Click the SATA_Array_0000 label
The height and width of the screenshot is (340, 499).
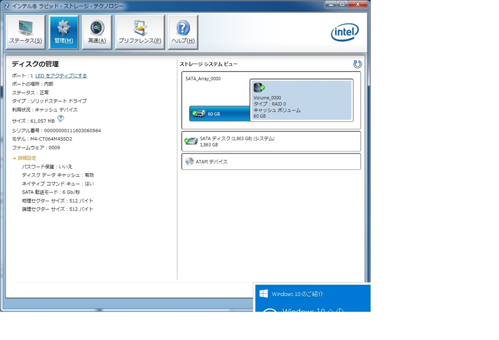click(x=203, y=78)
